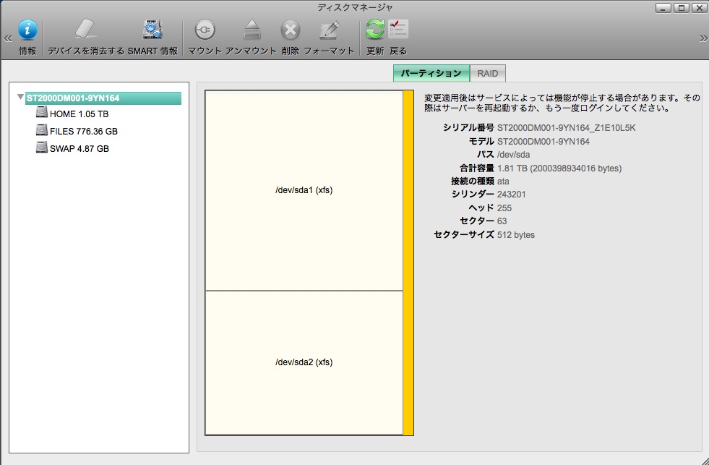Select the /dev/sda1 (xfs) partition block
This screenshot has height=465, width=709.
point(304,190)
